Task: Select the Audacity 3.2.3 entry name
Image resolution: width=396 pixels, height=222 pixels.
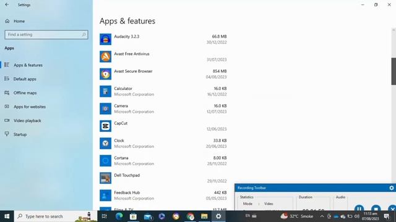Action: (x=126, y=36)
